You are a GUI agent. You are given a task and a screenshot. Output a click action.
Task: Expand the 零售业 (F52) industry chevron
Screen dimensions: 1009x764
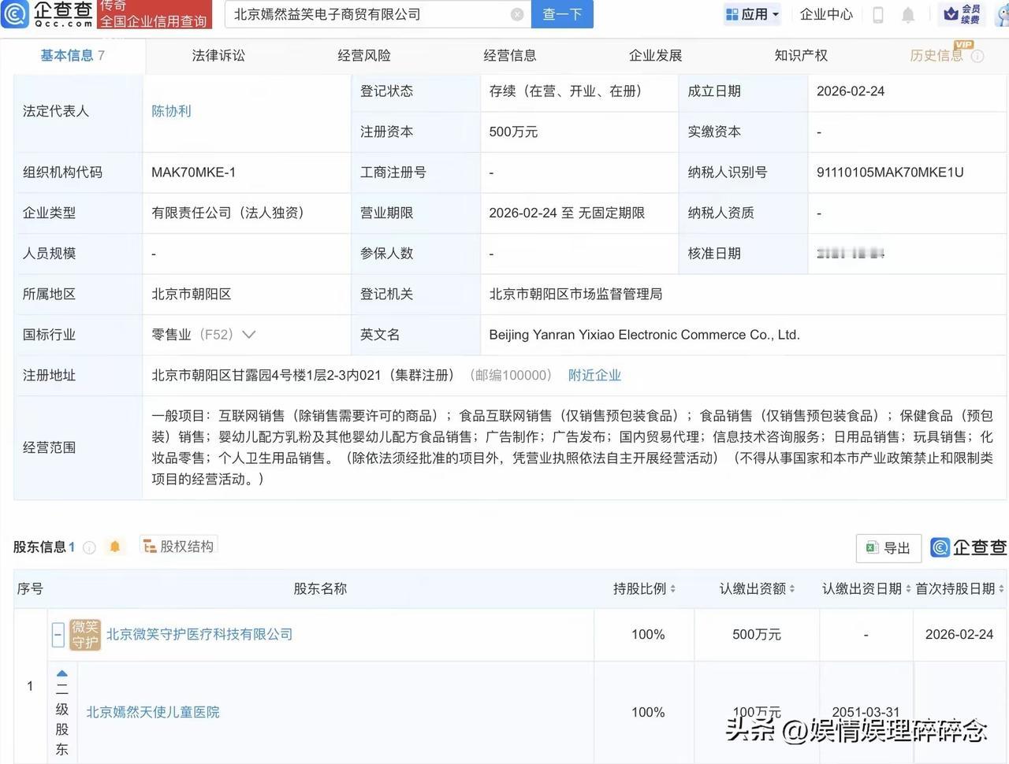click(x=248, y=335)
